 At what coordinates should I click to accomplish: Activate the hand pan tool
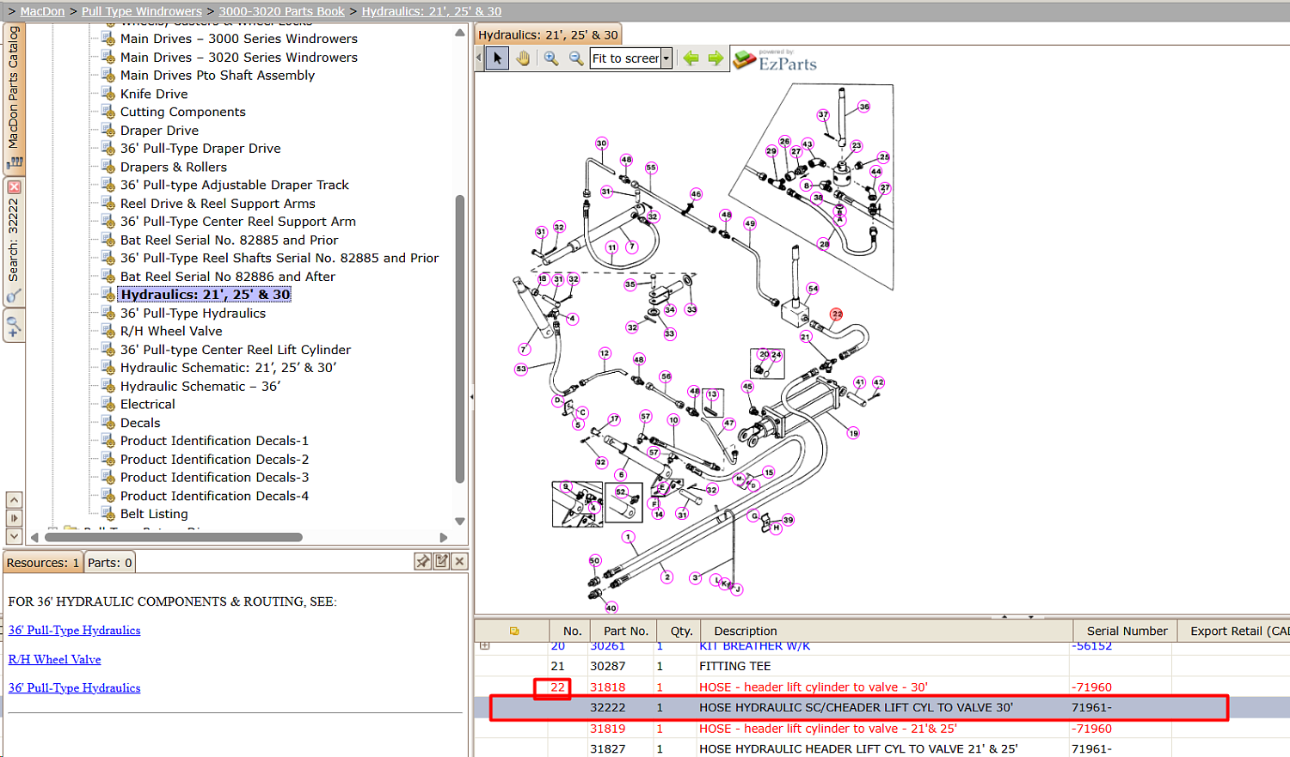point(523,58)
